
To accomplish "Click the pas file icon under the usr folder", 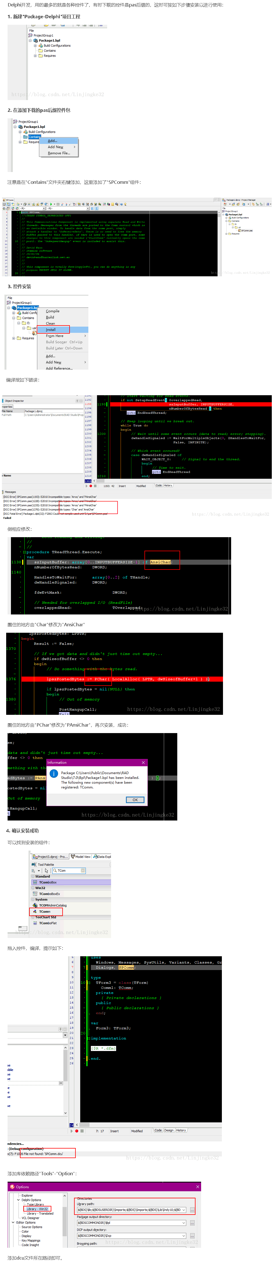I will (x=34, y=333).
